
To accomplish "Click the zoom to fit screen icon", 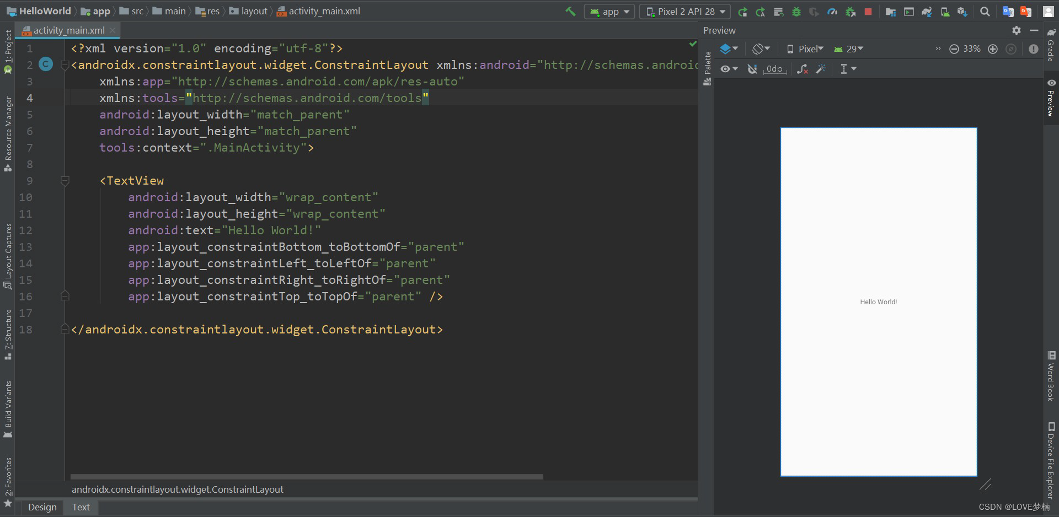I will (x=1011, y=49).
